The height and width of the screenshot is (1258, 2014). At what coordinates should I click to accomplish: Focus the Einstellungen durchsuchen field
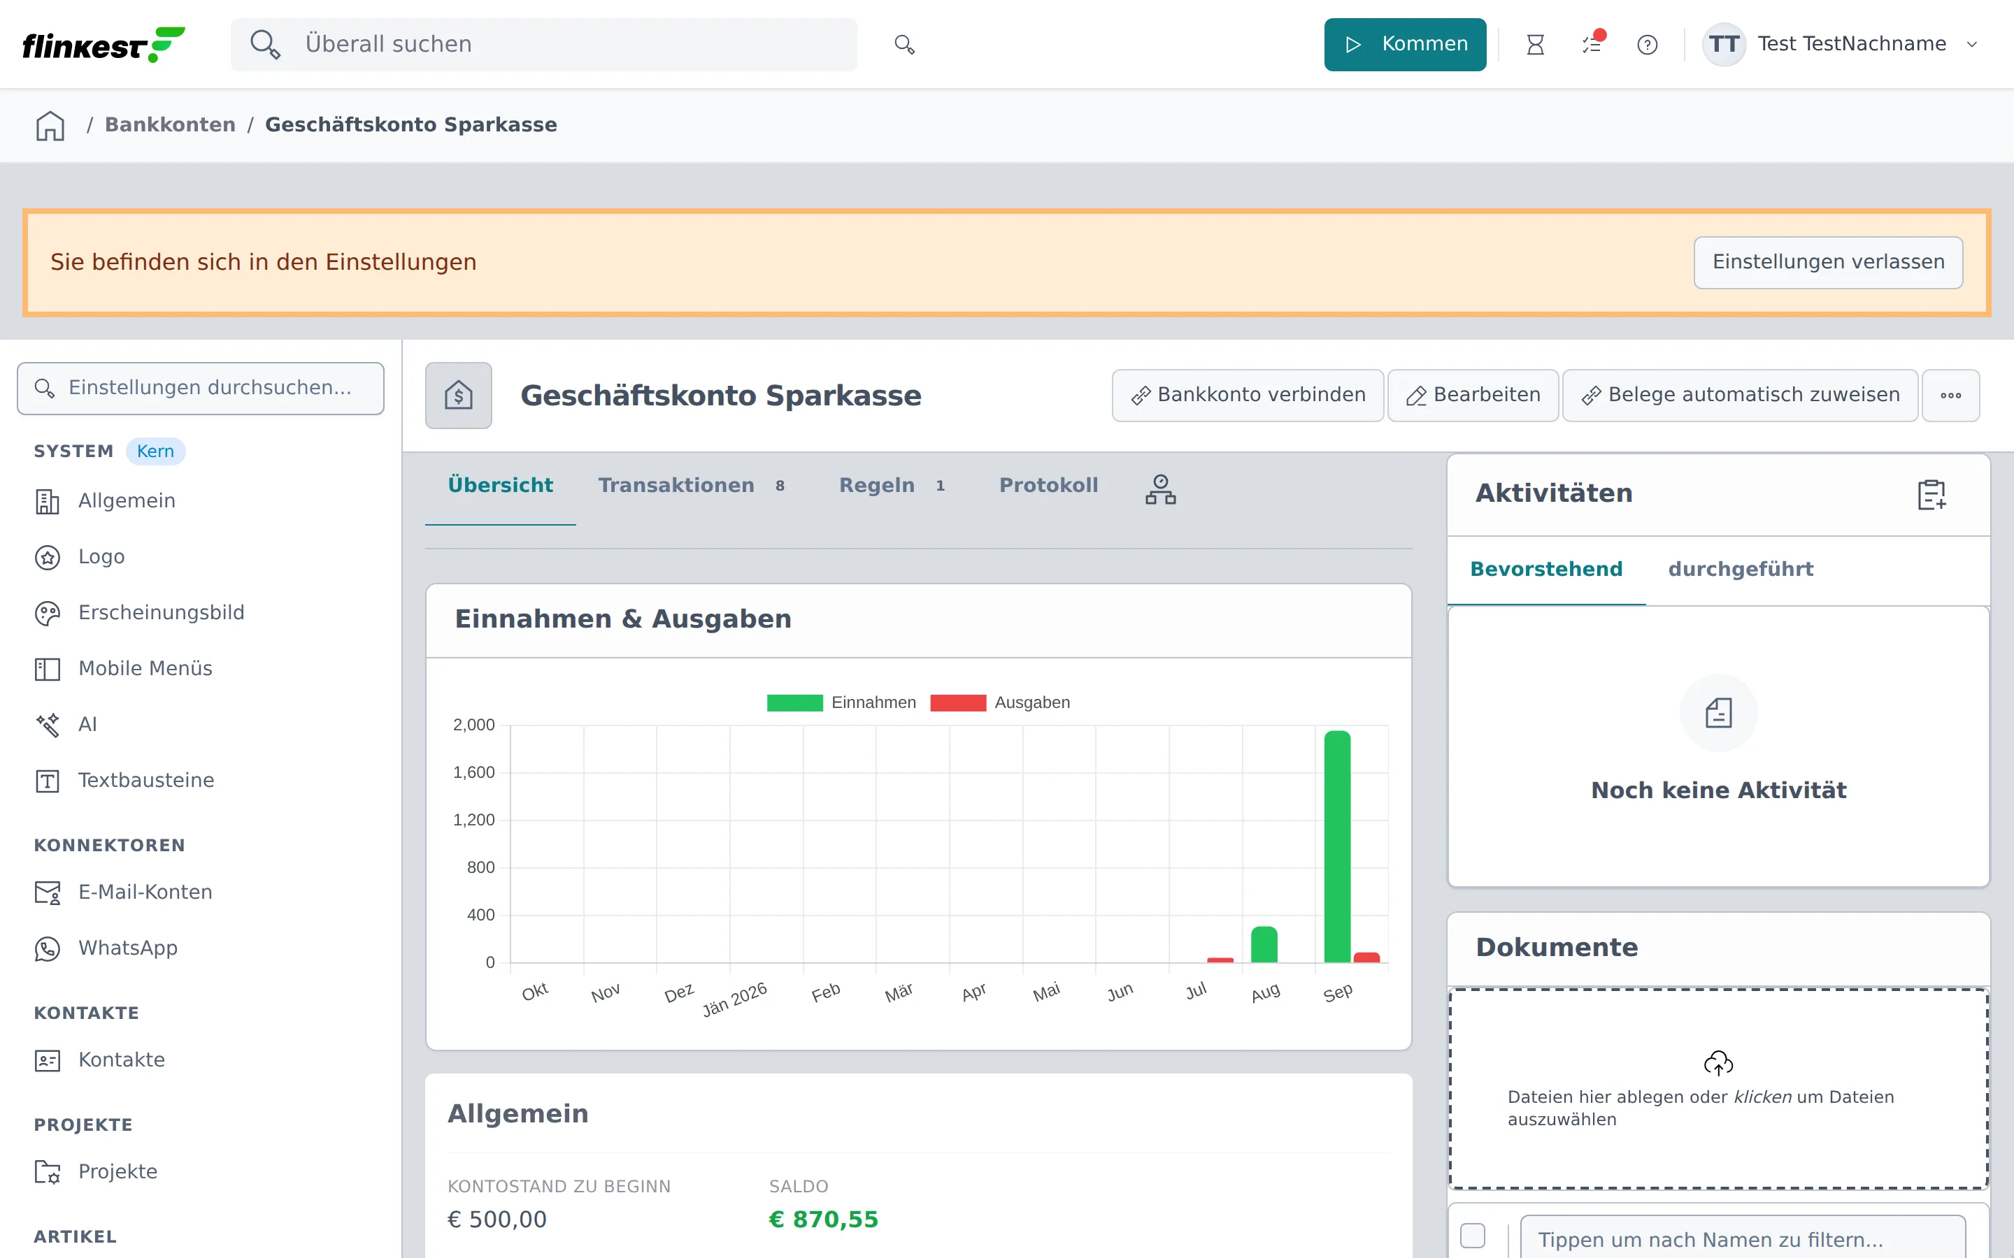(x=201, y=389)
